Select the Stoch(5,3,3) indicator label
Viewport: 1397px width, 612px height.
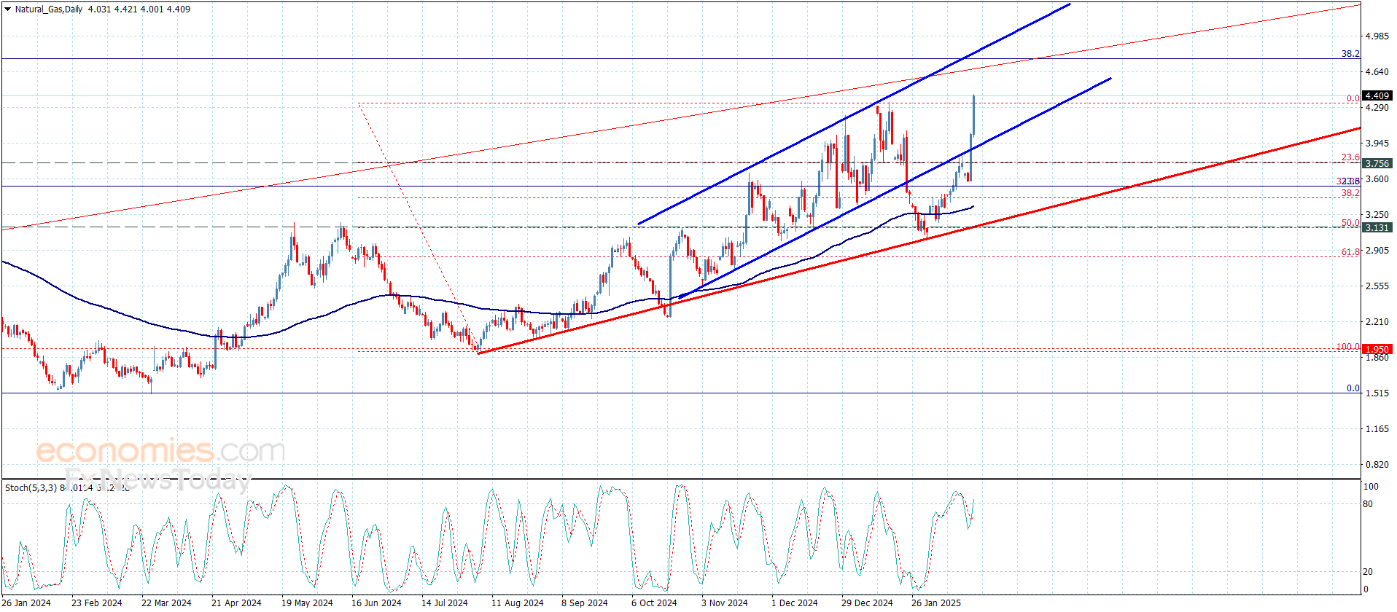[x=31, y=487]
